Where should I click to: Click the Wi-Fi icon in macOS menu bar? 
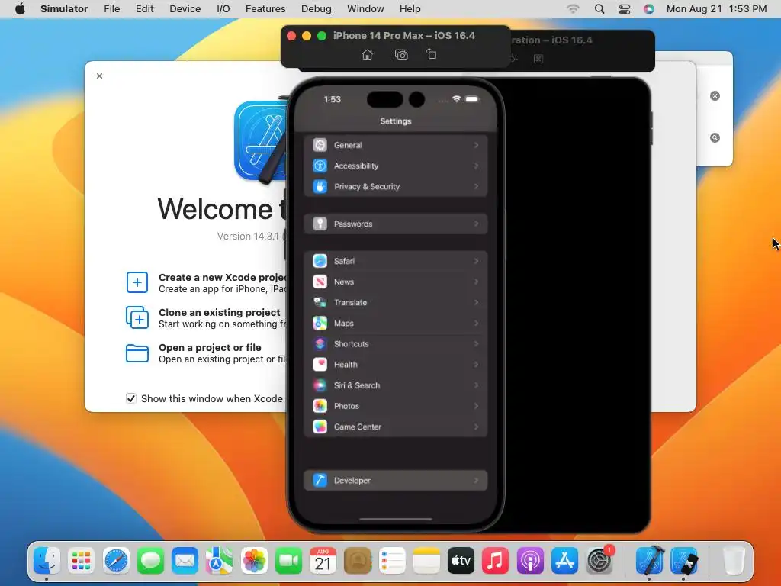click(574, 9)
